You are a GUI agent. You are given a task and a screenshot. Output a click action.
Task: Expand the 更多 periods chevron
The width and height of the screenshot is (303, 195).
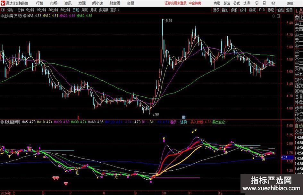tap(118, 10)
